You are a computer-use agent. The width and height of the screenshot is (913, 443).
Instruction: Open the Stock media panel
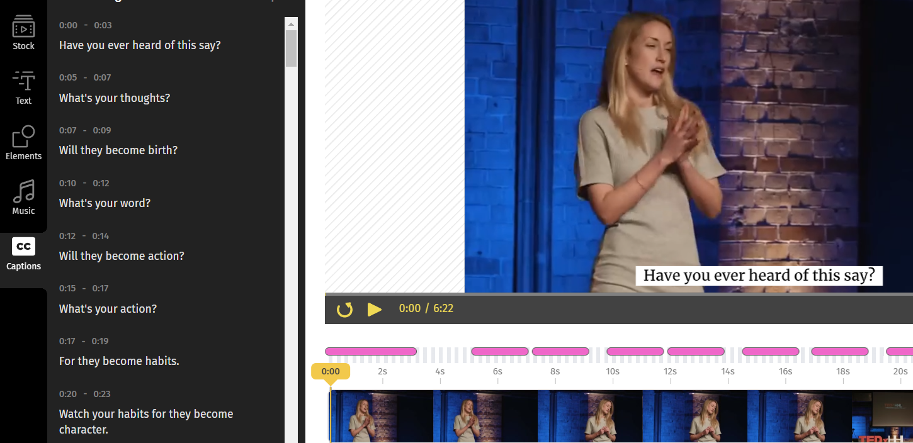[23, 33]
